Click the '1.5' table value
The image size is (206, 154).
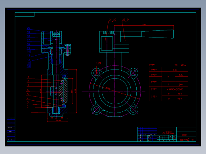click(x=181, y=75)
